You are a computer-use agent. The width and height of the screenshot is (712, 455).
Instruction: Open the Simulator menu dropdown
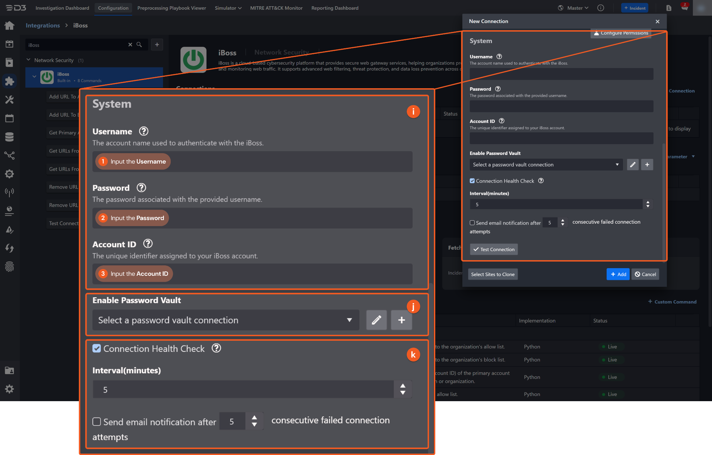tap(228, 8)
